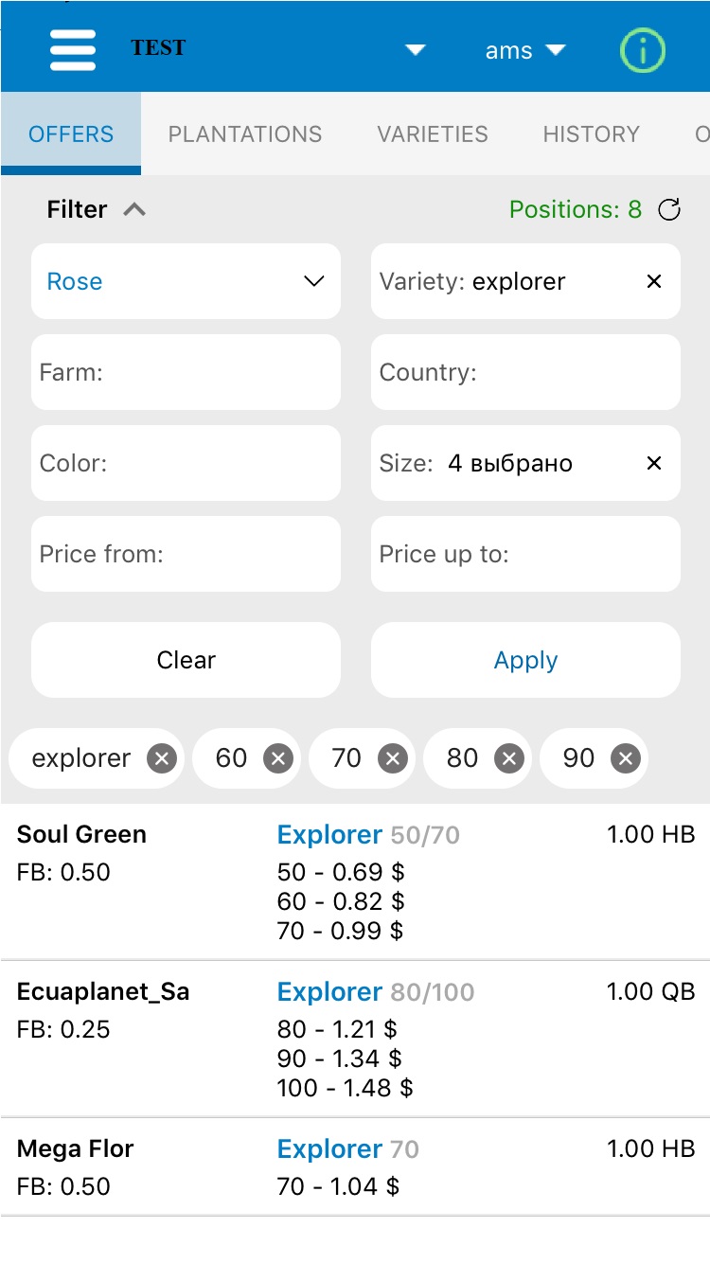Remove the explorer filter chip
This screenshot has width=710, height=1263.
[x=162, y=758]
